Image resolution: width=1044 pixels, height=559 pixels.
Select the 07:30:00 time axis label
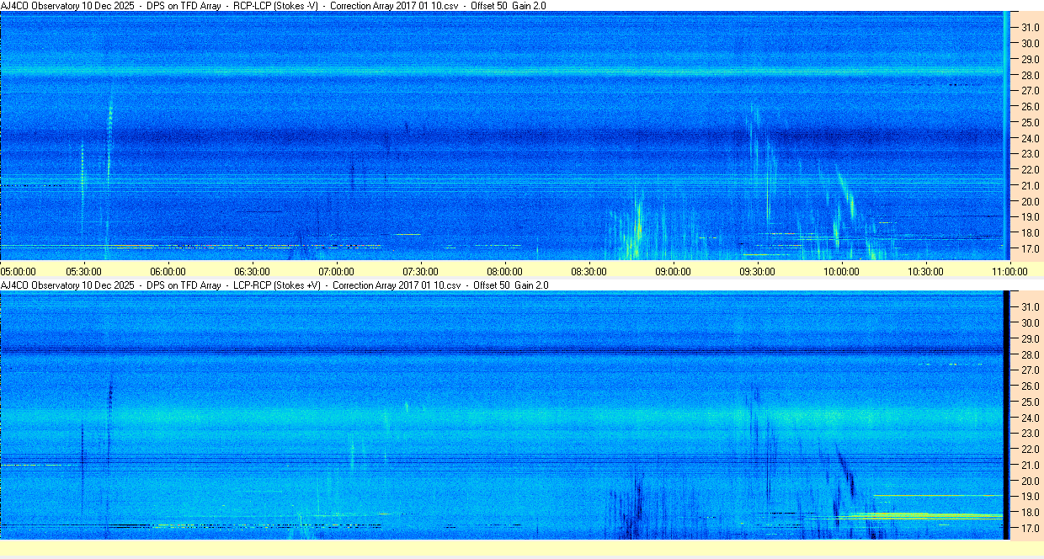[x=421, y=271]
